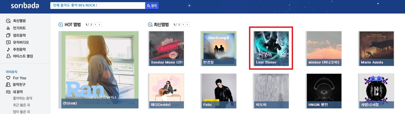Open 음악친구 via its friends icon
The width and height of the screenshot is (405, 114).
pyautogui.click(x=8, y=85)
